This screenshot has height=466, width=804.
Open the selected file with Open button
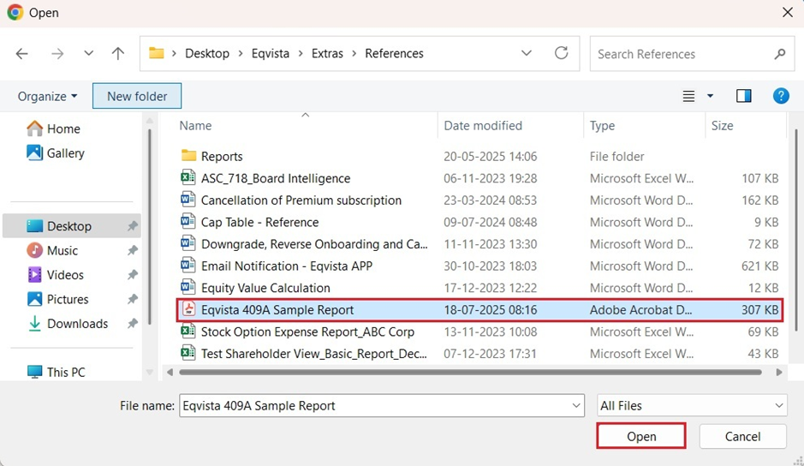641,436
